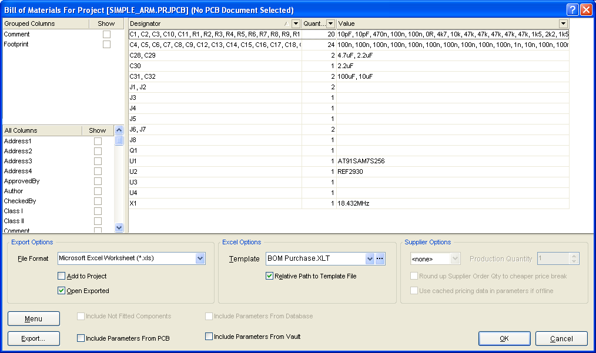This screenshot has width=596, height=353.
Task: Show the Comment grouped column
Action: point(107,34)
